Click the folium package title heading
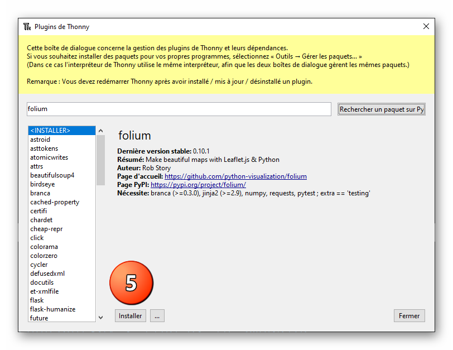Screen dimensions: 453x350 (x=134, y=136)
